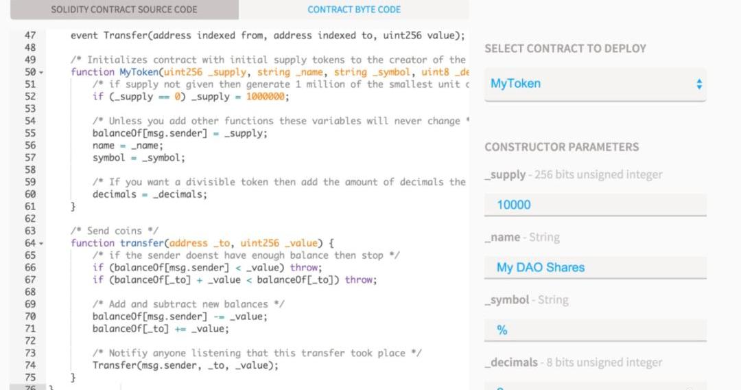The image size is (741, 390).
Task: Click the _supply field containing 10000
Action: (x=594, y=205)
